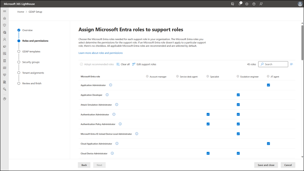Open the Devices icon in sidebar
The width and height of the screenshot is (304, 171).
click(x=5, y=47)
